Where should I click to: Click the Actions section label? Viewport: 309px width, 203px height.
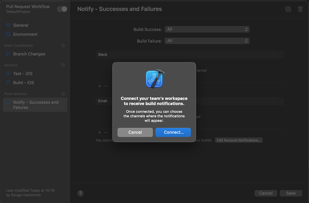click(11, 65)
